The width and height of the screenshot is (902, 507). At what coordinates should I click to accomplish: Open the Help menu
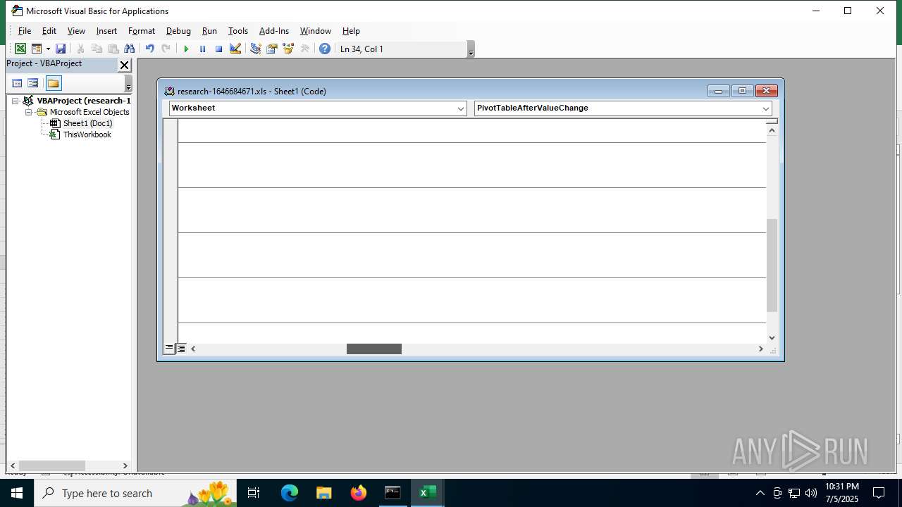[x=351, y=31]
